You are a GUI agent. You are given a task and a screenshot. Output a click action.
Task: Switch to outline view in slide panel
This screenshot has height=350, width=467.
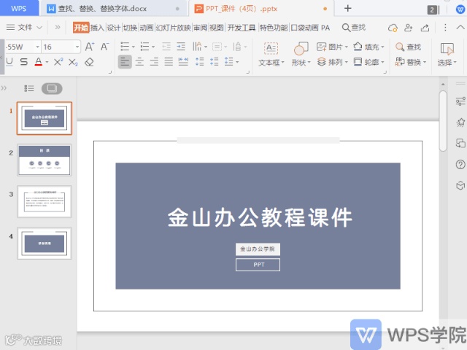click(x=29, y=88)
